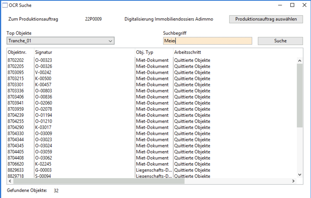
Task: Select row with signature K-00500
Action: pyautogui.click(x=44, y=78)
